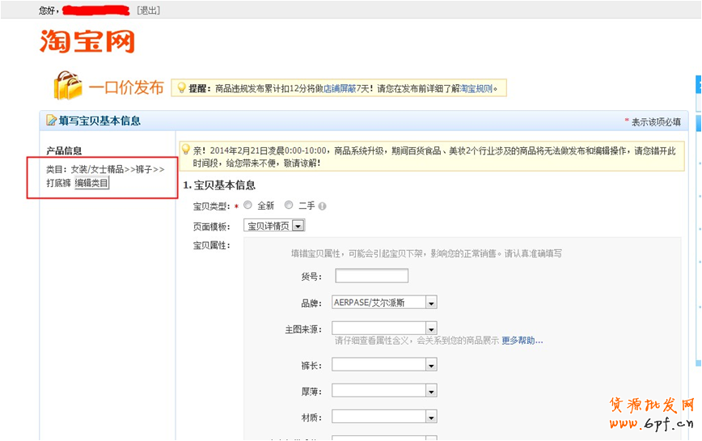Click the shopping bag icon beside 一口价发布
The image size is (702, 441).
pyautogui.click(x=68, y=86)
